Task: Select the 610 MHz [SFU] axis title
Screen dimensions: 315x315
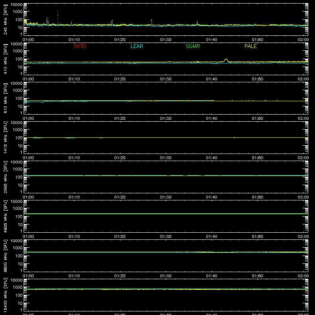Action: [x=5, y=98]
